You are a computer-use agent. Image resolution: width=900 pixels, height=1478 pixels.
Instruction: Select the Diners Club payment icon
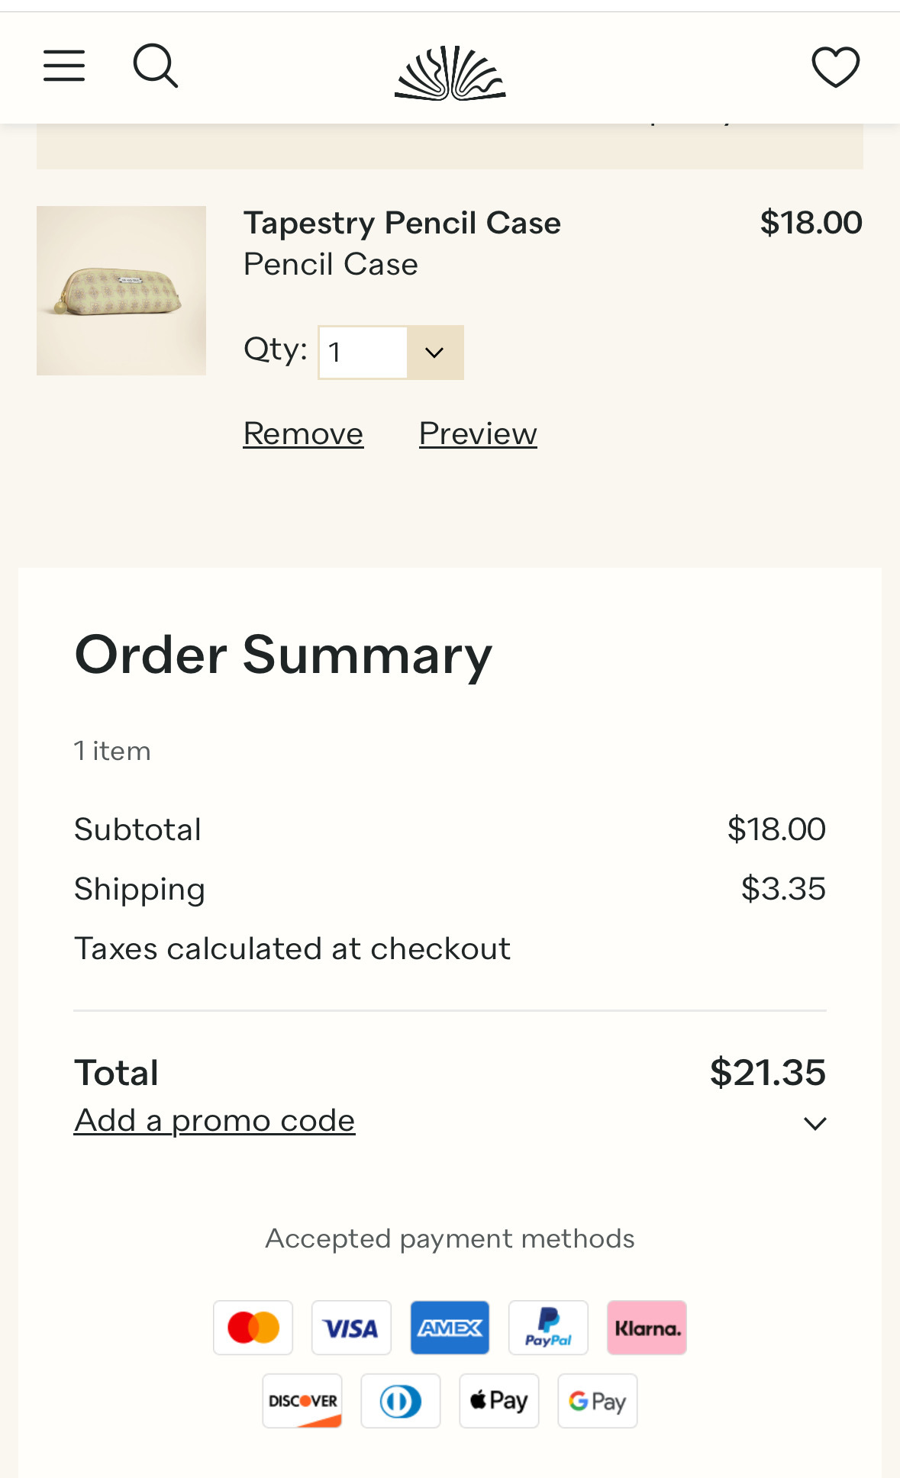(x=401, y=1401)
